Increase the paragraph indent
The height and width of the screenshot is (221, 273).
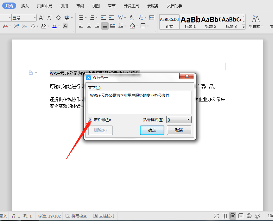point(111,18)
